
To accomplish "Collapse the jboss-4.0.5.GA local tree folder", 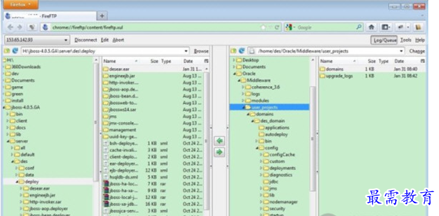I will point(4,107).
